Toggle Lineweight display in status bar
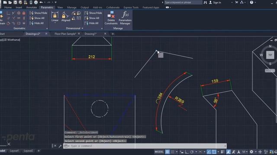The height and width of the screenshot is (155, 277). click(222, 152)
